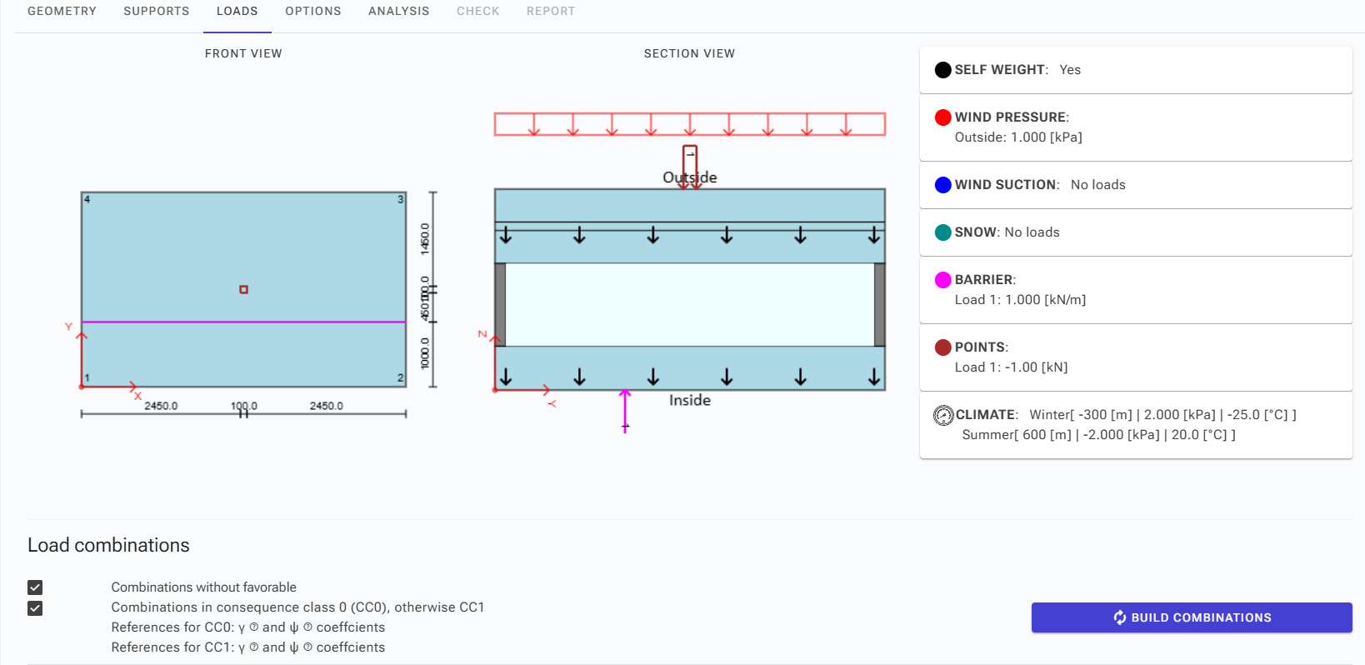Open the ψ help icon for CC1
This screenshot has height=665, width=1365.
(307, 647)
